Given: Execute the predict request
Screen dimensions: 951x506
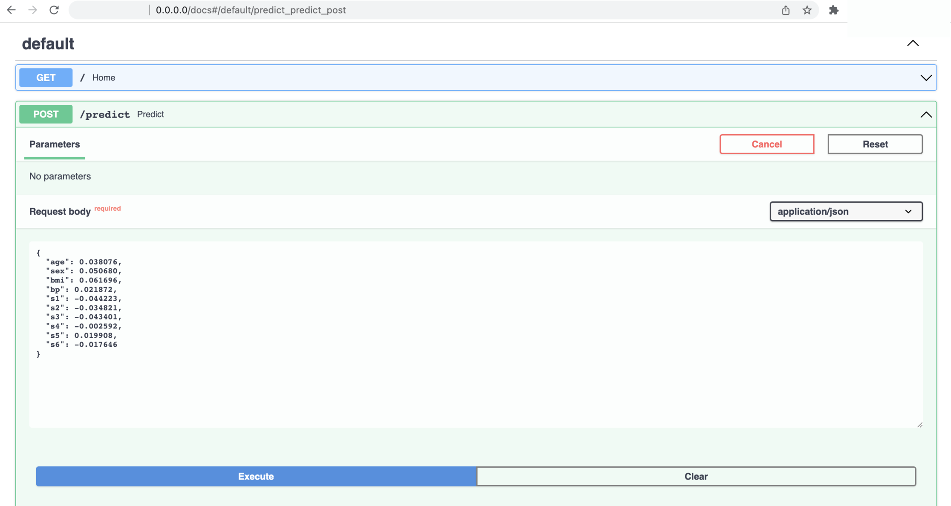Looking at the screenshot, I should pyautogui.click(x=256, y=476).
